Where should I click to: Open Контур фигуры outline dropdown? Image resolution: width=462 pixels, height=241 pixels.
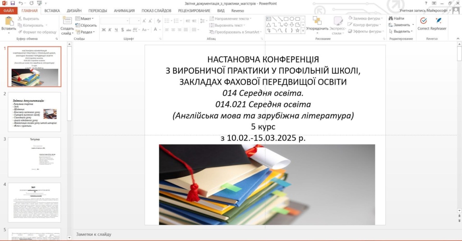pos(365,25)
